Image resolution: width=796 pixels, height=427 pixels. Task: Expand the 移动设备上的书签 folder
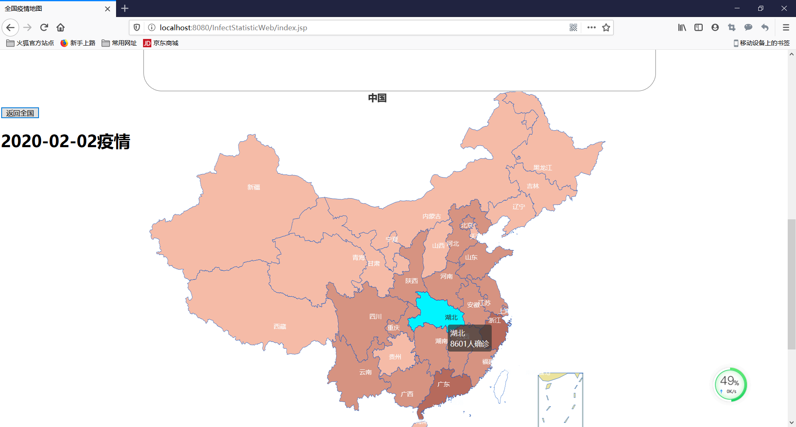click(x=762, y=43)
